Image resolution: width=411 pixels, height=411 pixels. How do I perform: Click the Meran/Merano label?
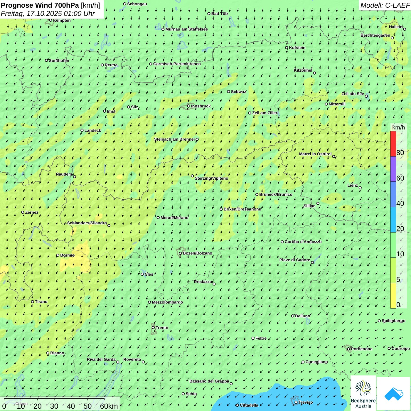click(x=174, y=218)
